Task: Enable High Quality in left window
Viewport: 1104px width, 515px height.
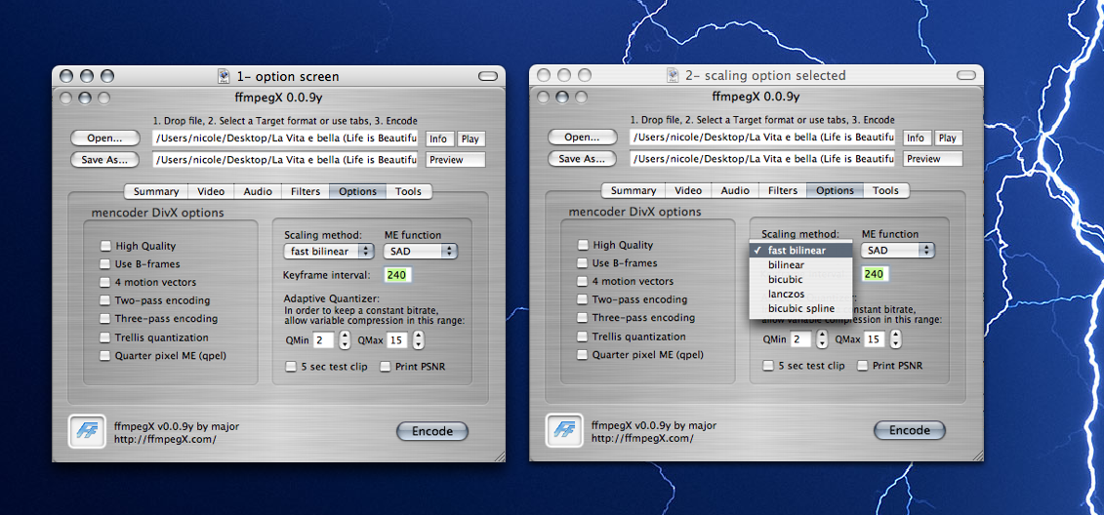Action: pos(105,246)
